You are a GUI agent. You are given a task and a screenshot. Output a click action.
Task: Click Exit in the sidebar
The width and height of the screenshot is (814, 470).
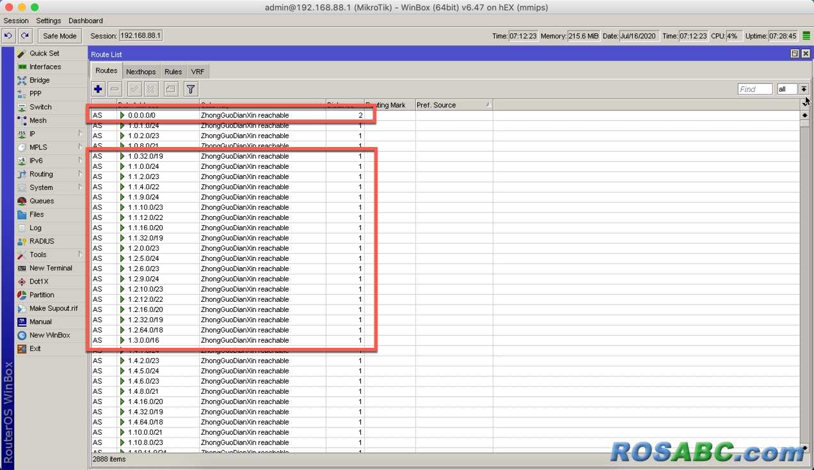pos(35,349)
